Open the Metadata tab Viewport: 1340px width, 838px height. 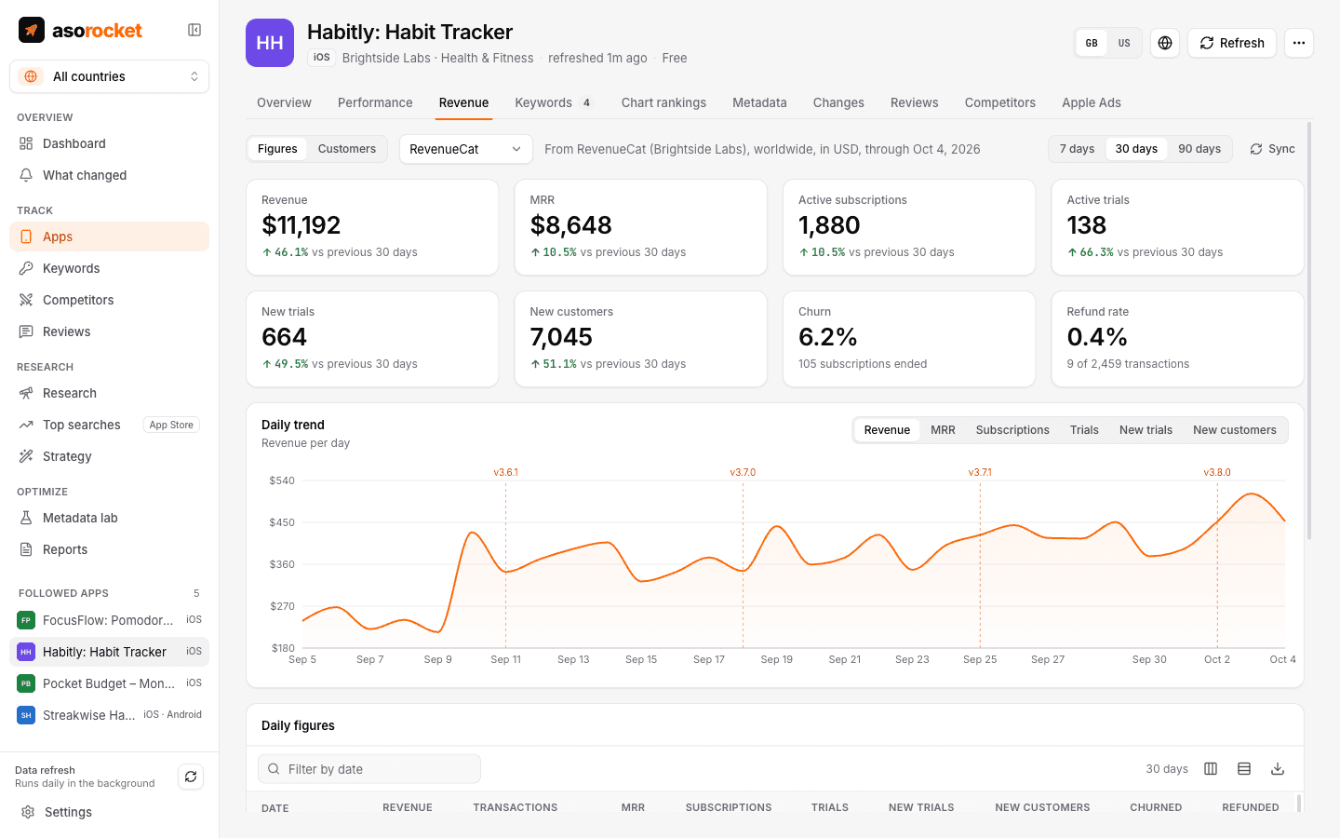[759, 102]
